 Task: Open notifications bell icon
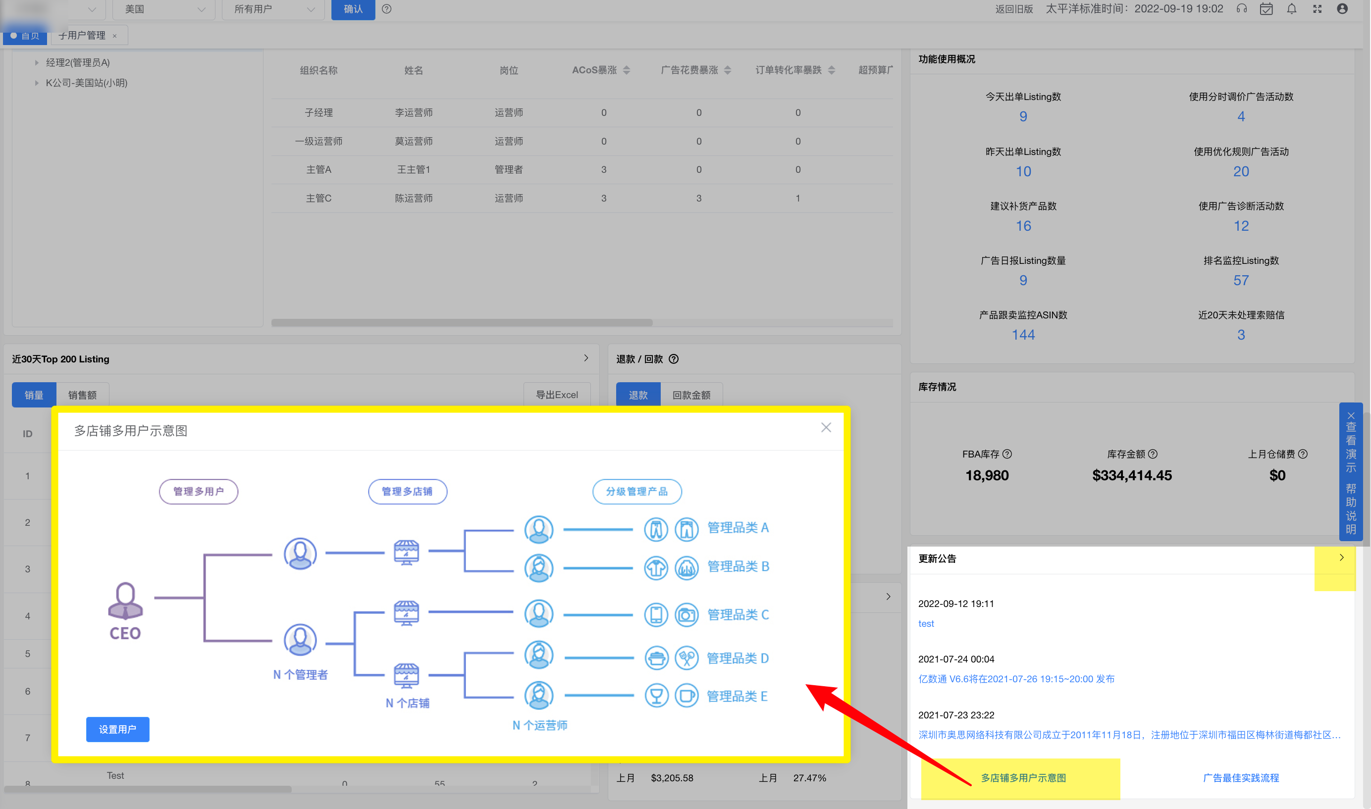click(x=1292, y=9)
